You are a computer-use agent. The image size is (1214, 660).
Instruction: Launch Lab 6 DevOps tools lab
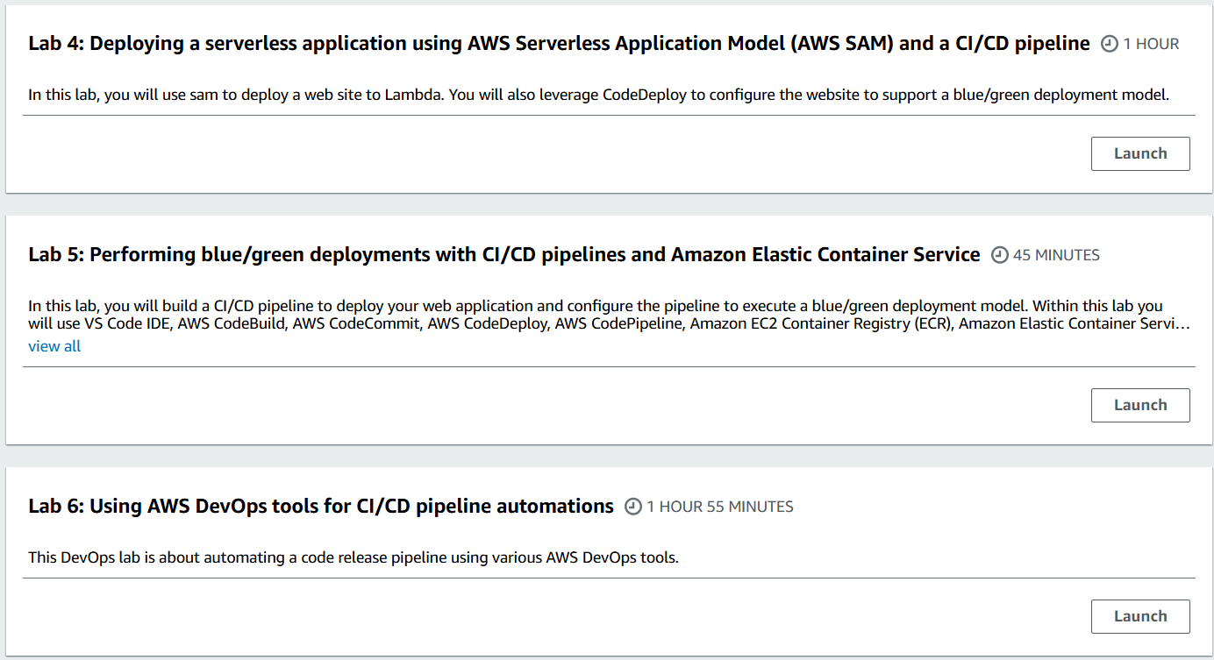[1140, 616]
